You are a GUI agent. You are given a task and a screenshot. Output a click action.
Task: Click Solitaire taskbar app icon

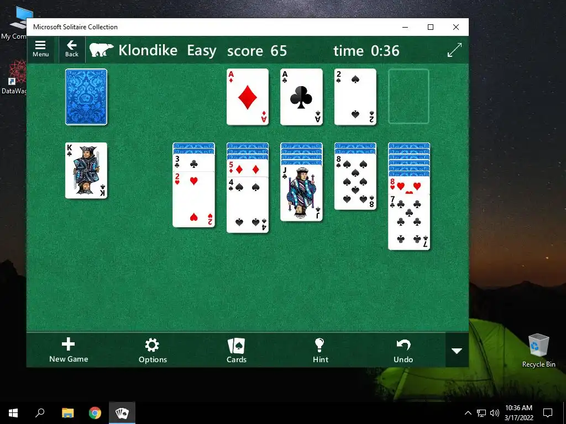pos(122,413)
